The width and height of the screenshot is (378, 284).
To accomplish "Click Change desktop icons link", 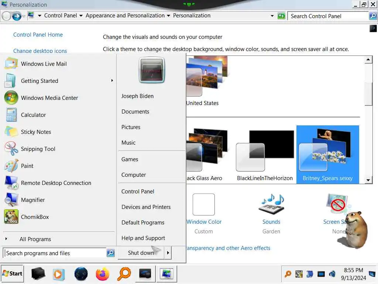I will 40,51.
